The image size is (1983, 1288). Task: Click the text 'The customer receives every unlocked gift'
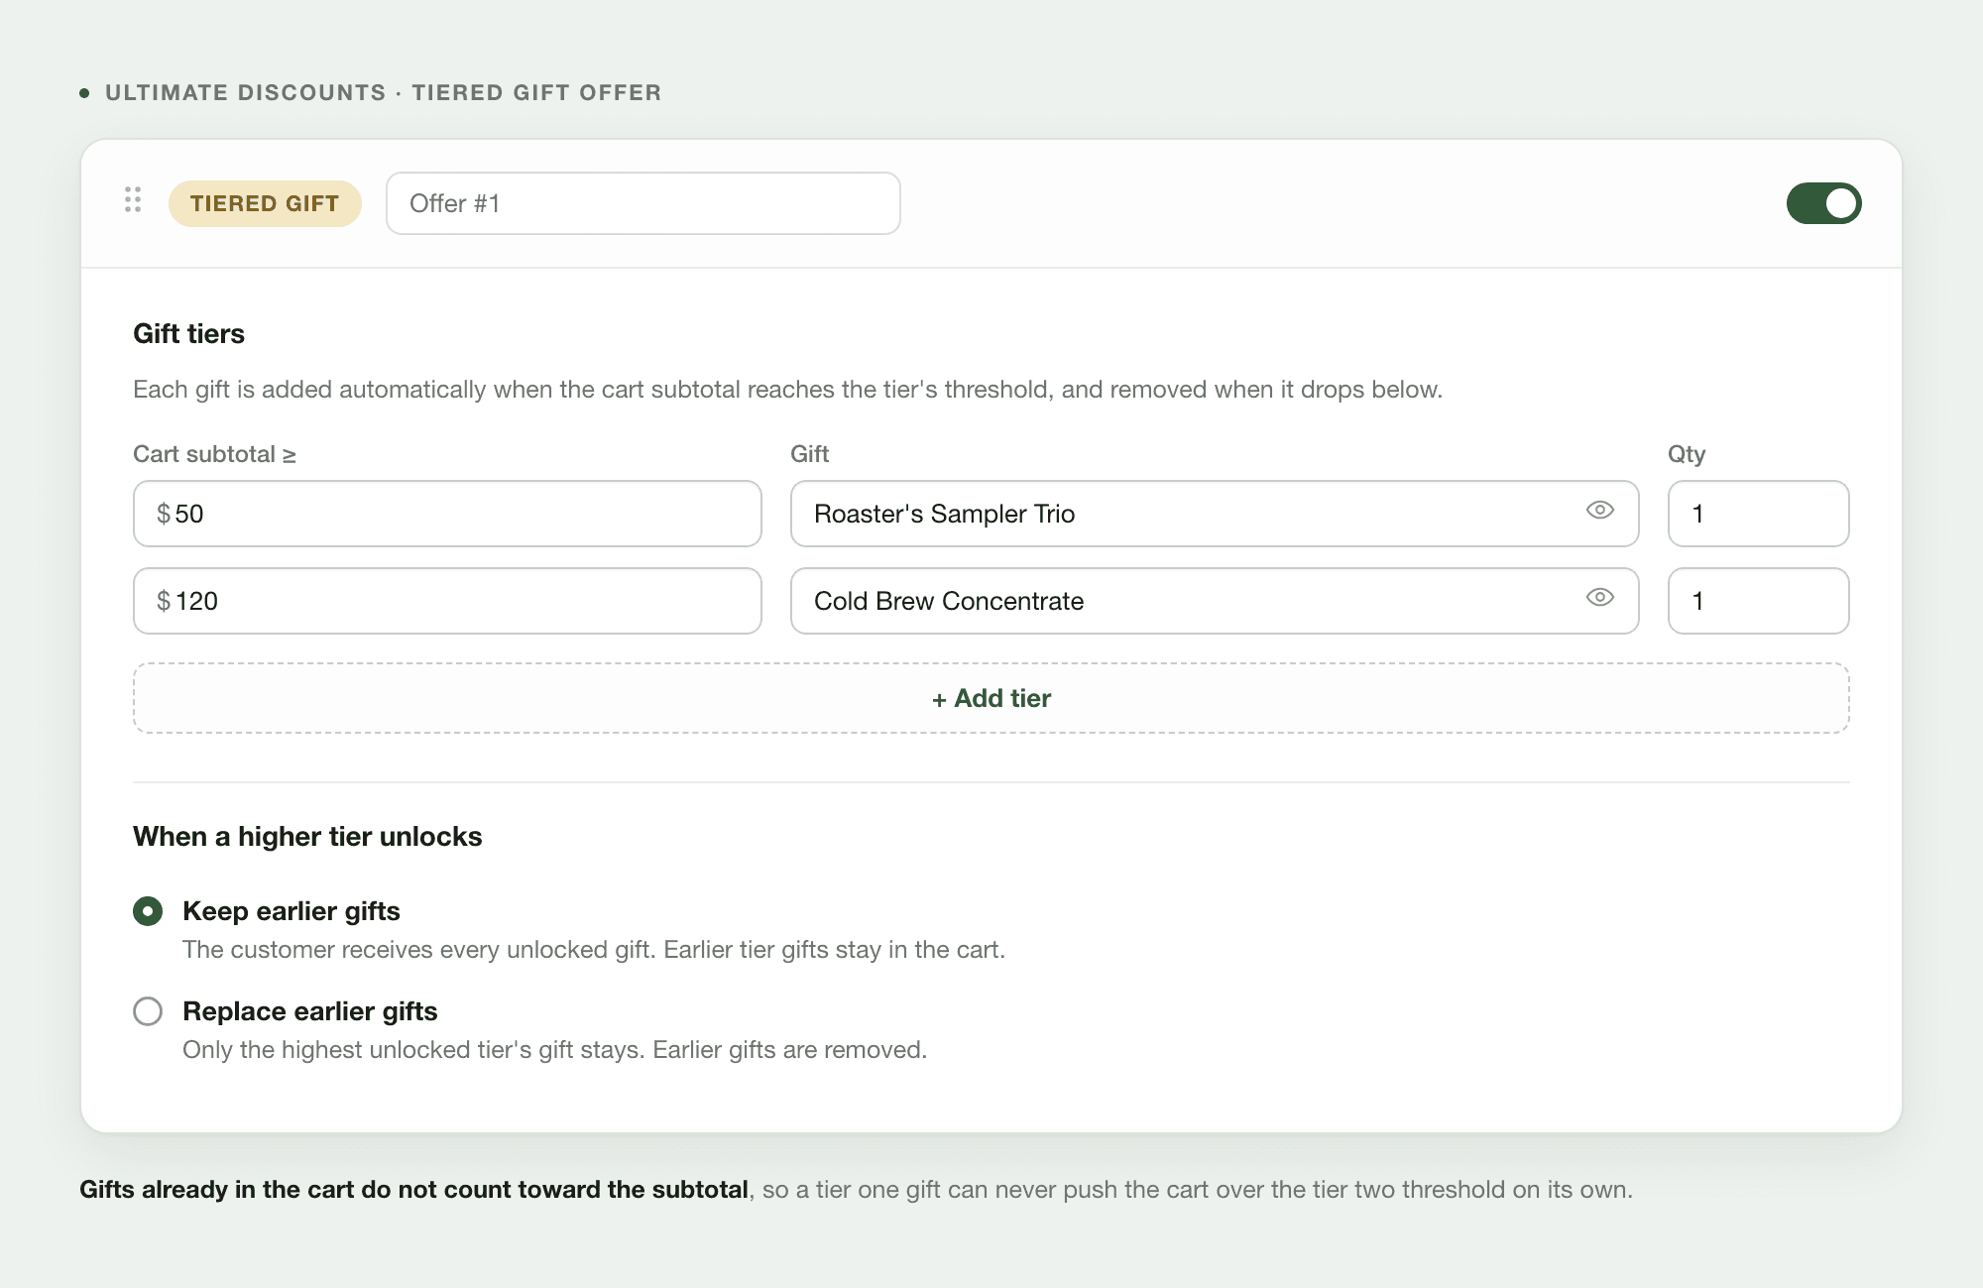pyautogui.click(x=419, y=950)
